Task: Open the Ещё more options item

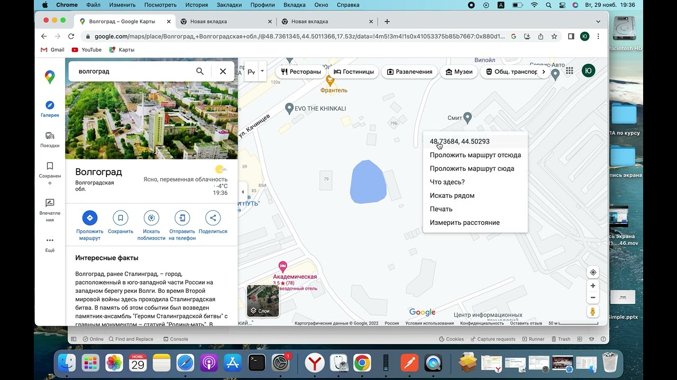Action: [x=50, y=244]
